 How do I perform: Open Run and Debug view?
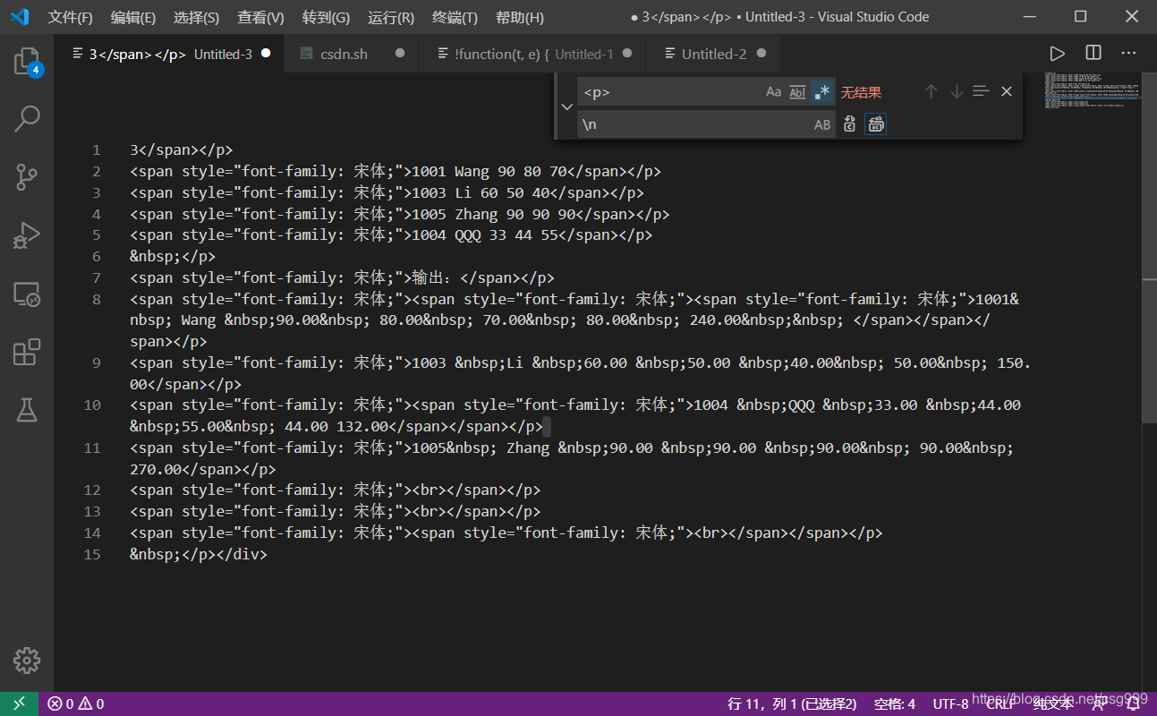27,235
